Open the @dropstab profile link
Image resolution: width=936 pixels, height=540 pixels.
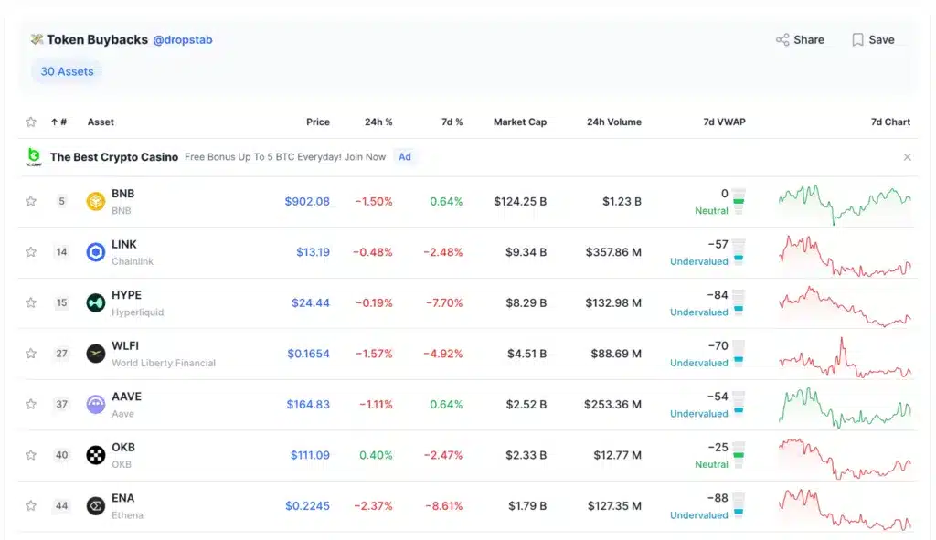(183, 39)
